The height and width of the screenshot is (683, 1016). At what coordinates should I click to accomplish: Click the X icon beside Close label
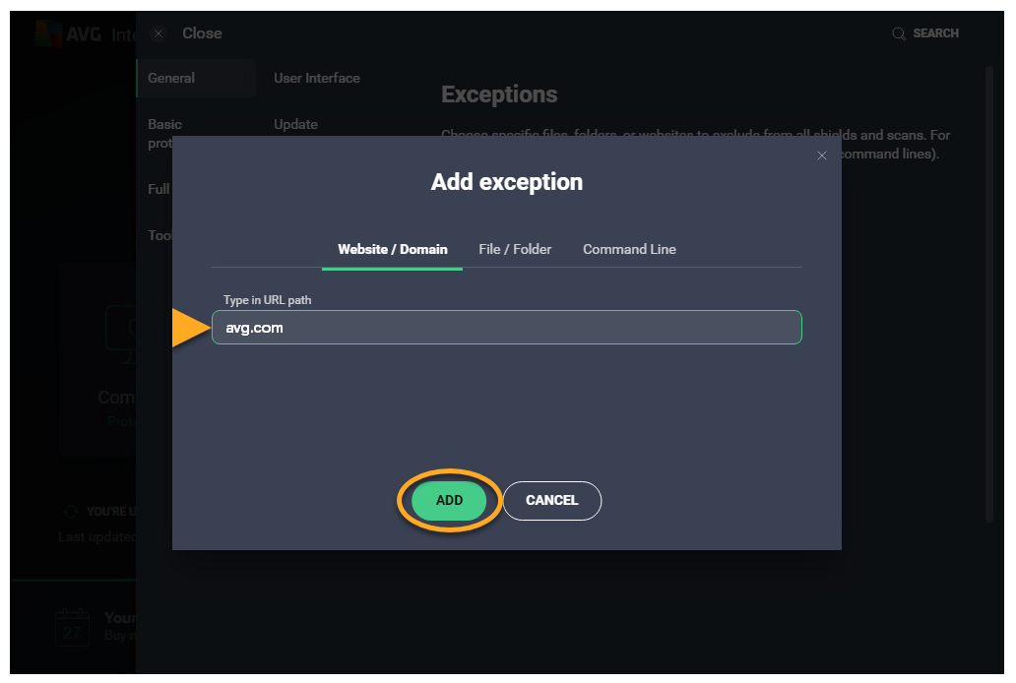pos(159,33)
